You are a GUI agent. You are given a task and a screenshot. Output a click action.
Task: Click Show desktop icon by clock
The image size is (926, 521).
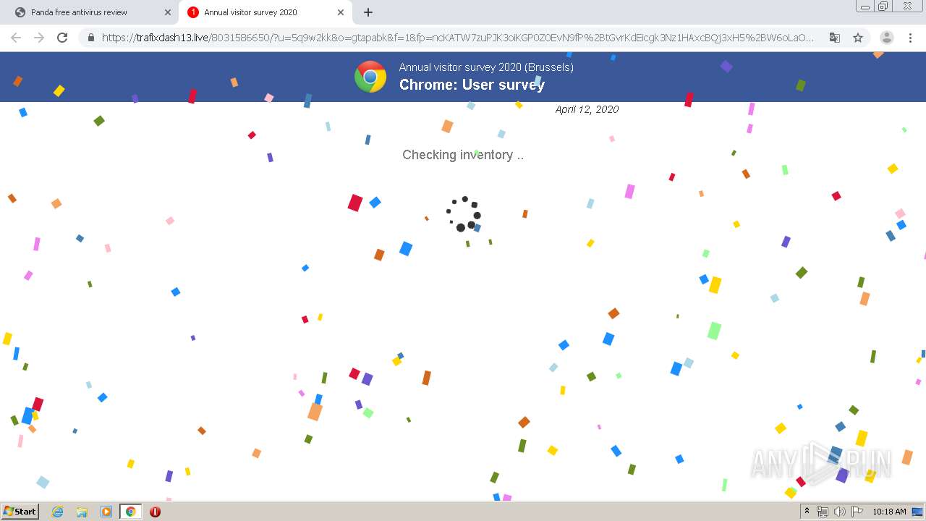pyautogui.click(x=919, y=512)
